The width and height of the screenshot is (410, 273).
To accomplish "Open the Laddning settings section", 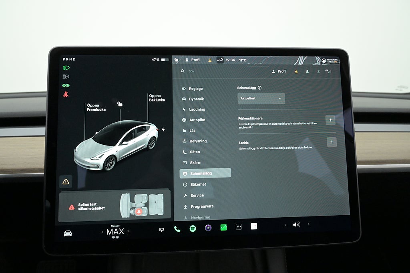I will [197, 109].
